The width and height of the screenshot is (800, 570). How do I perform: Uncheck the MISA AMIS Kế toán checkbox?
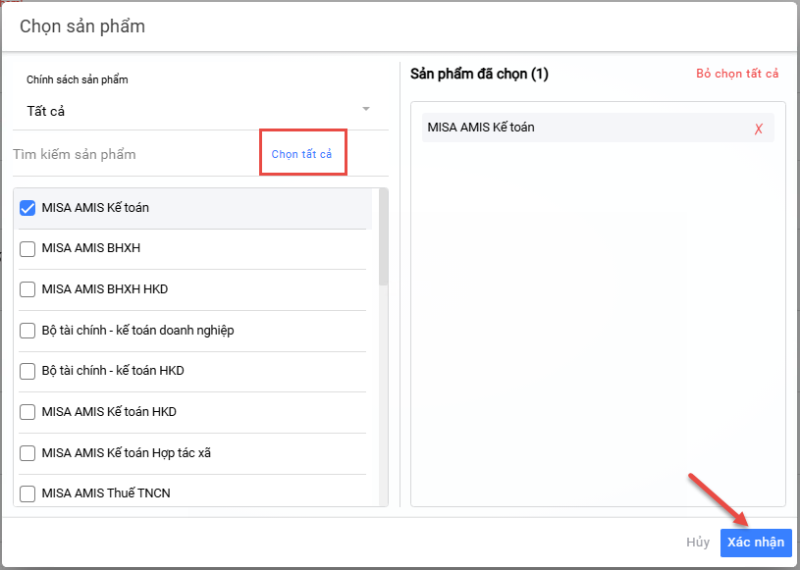click(x=27, y=208)
